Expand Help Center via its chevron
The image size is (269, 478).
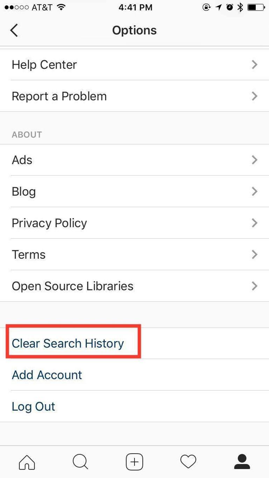pyautogui.click(x=255, y=65)
